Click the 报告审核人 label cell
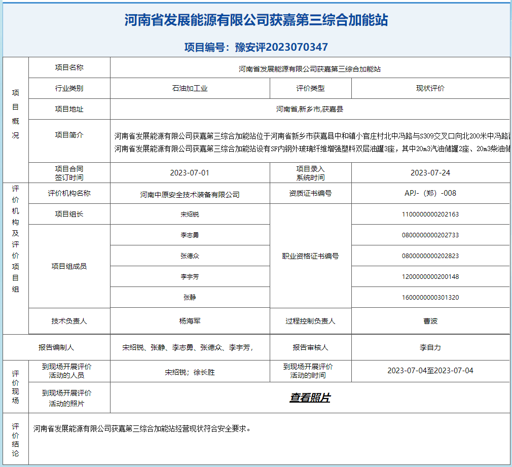Image resolution: width=512 pixels, height=467 pixels. click(311, 347)
